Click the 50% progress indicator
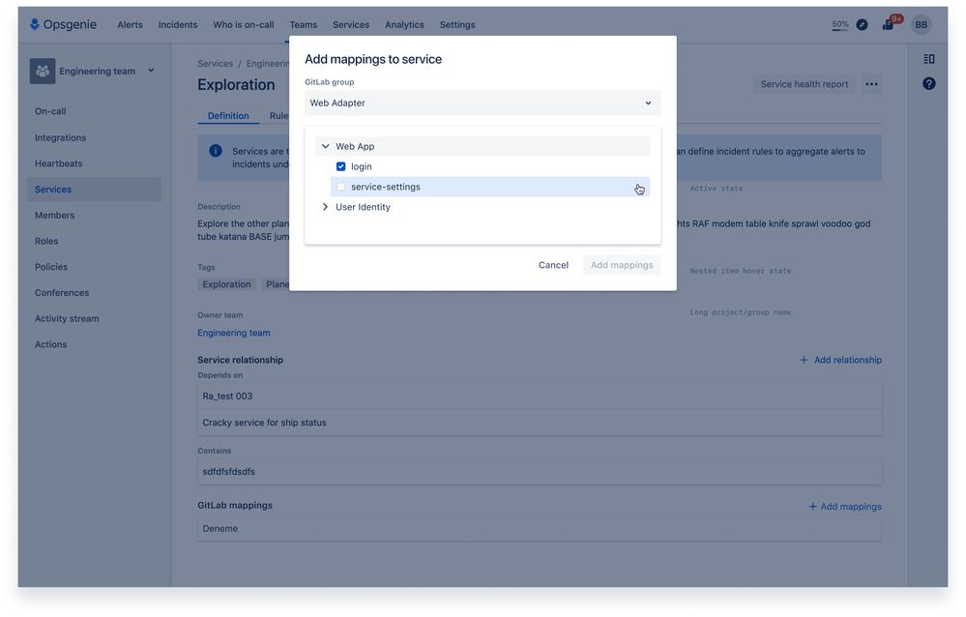This screenshot has width=966, height=617. [x=839, y=24]
